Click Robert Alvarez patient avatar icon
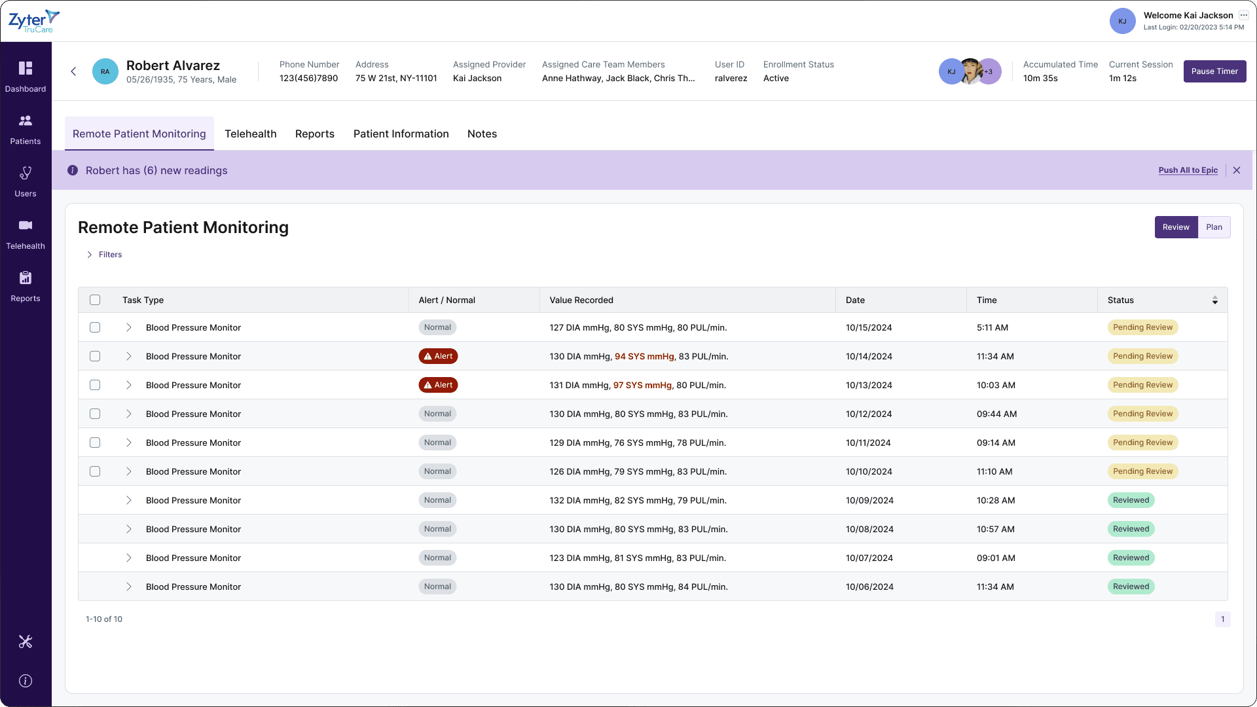The height and width of the screenshot is (707, 1257). (105, 71)
